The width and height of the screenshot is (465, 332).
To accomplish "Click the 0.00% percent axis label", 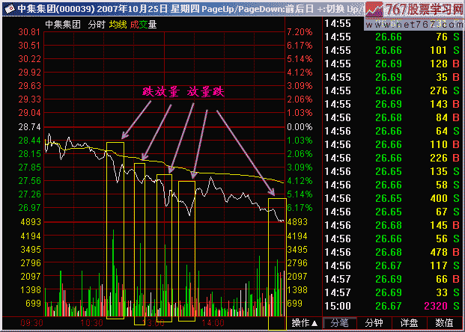I will coord(298,127).
